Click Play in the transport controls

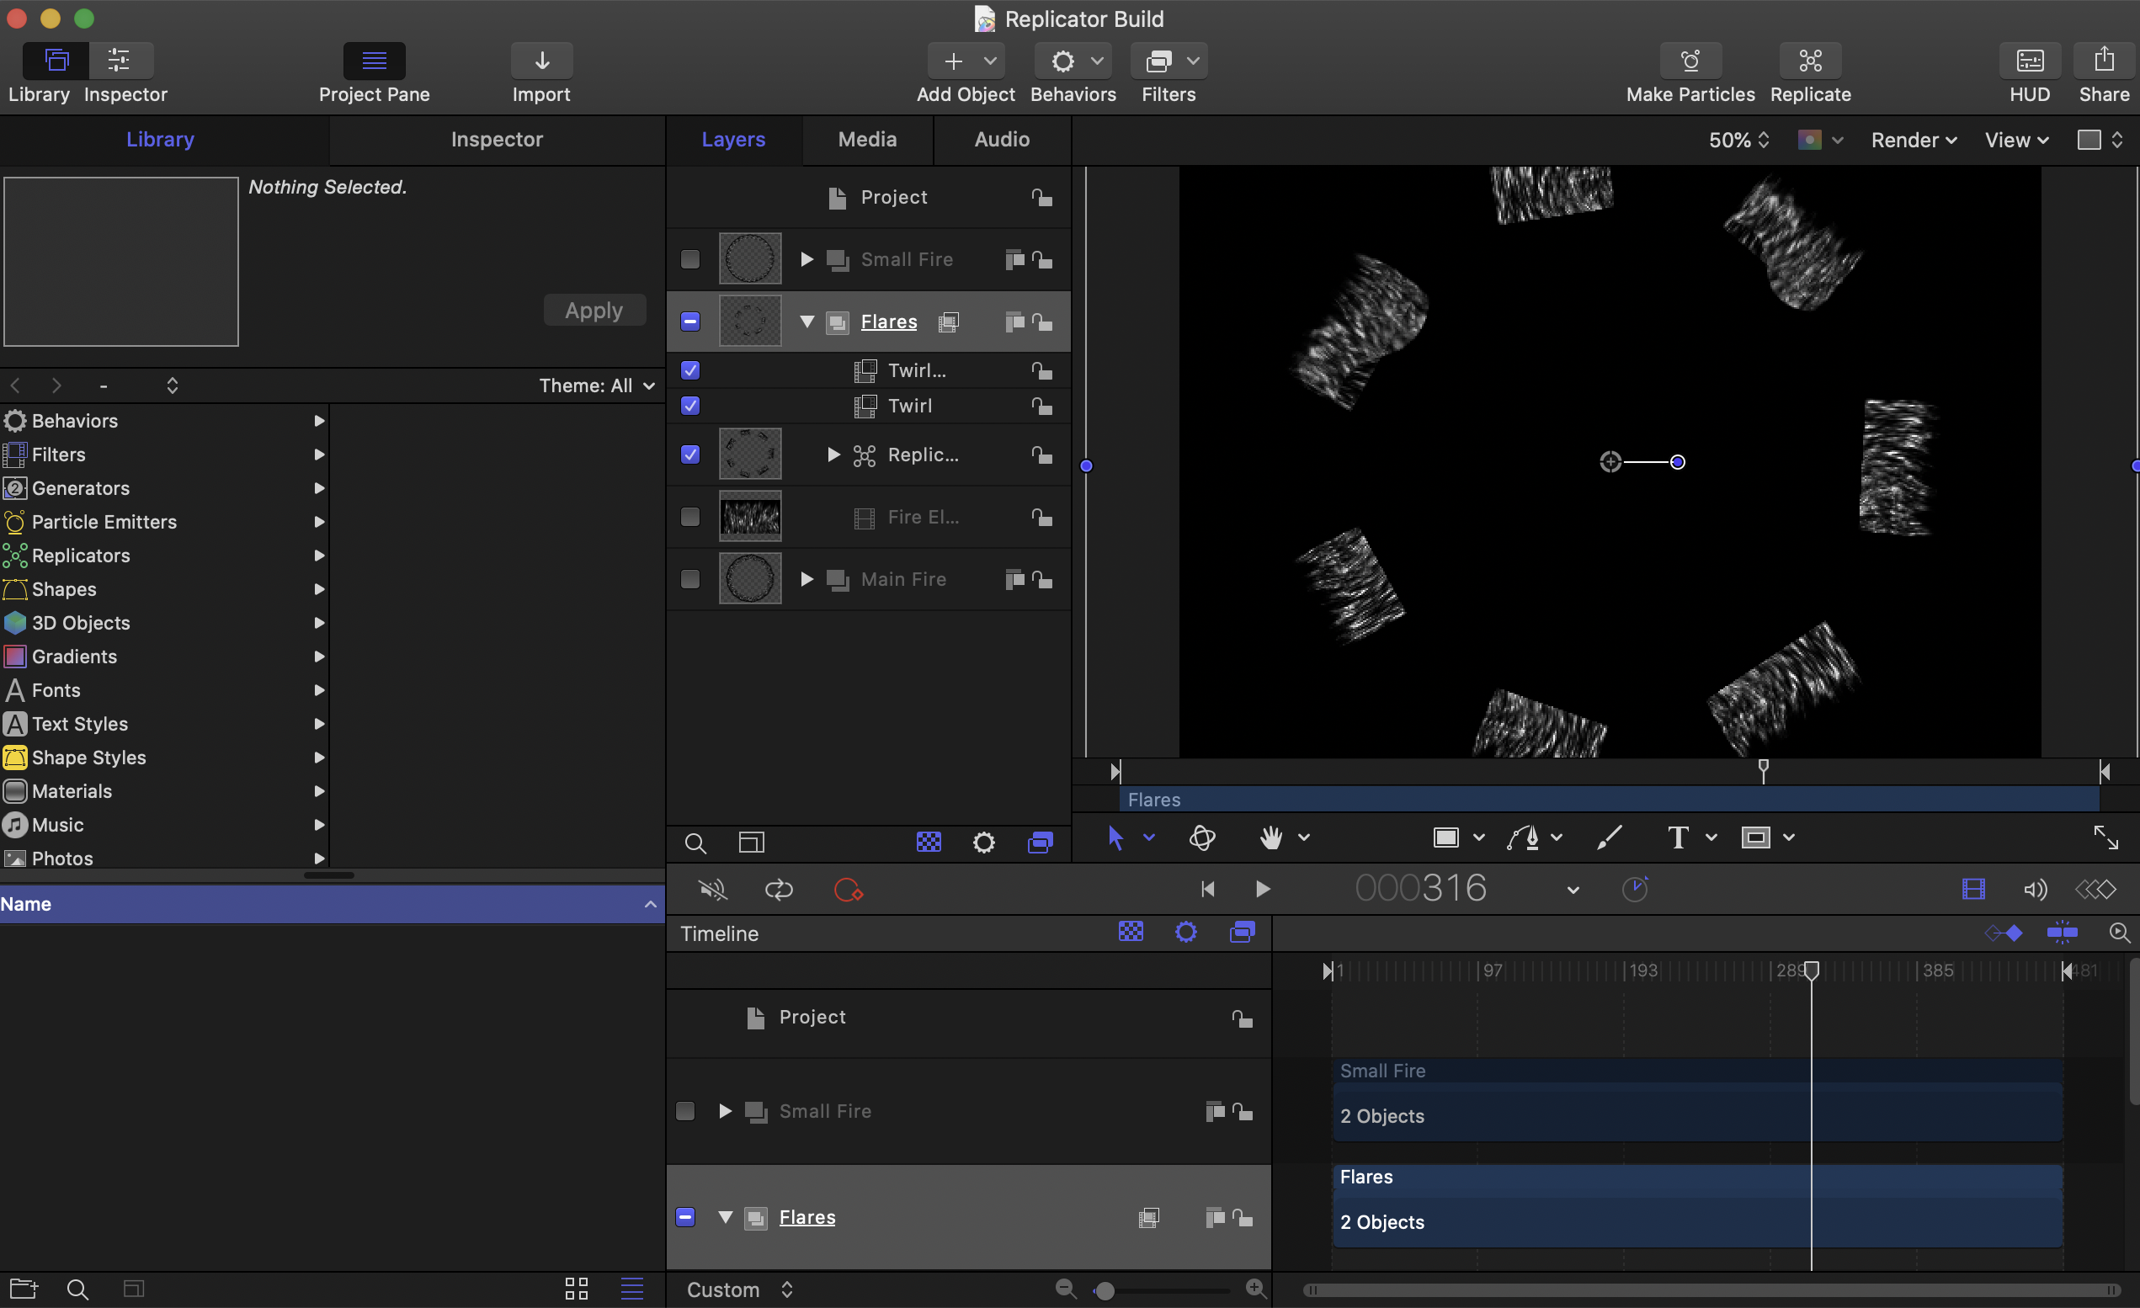(1263, 890)
